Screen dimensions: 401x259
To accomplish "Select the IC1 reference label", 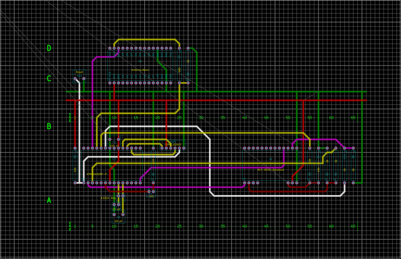I will [x=114, y=159].
